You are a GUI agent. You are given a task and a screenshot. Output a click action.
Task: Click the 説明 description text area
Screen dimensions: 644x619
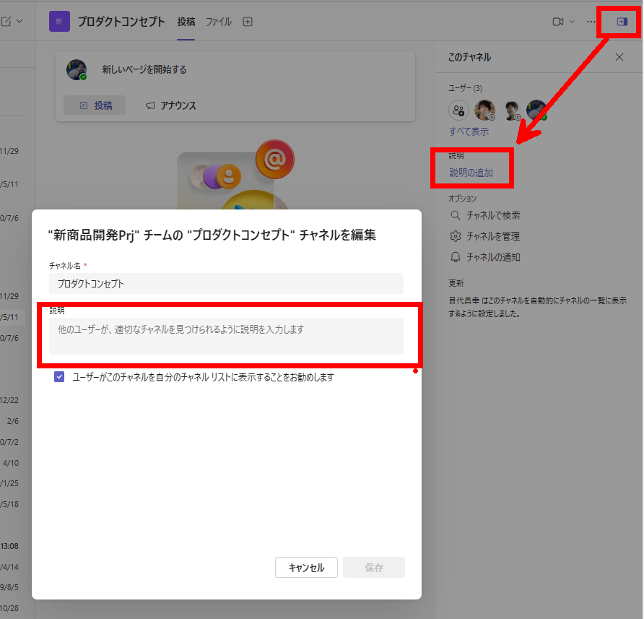[226, 336]
